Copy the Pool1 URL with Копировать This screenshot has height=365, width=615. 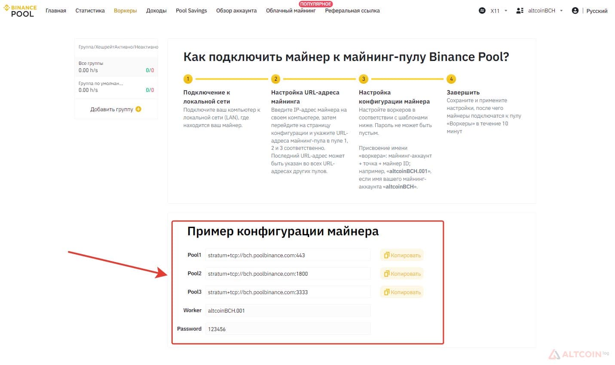click(x=402, y=255)
